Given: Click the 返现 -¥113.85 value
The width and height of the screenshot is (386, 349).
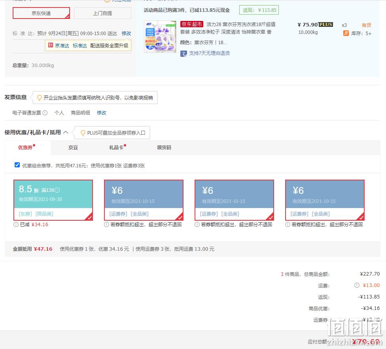Looking at the screenshot, I should tap(369, 296).
